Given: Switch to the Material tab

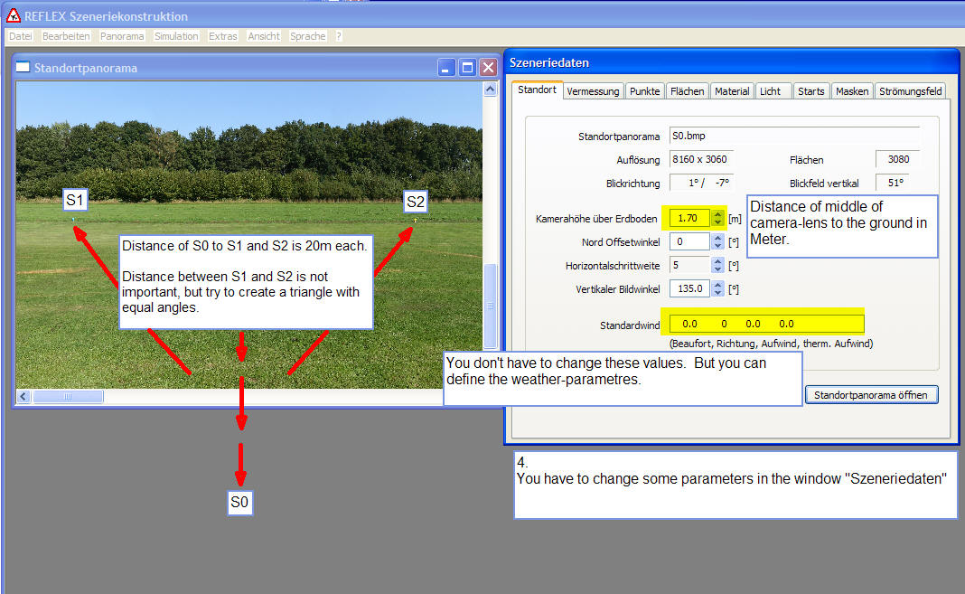Looking at the screenshot, I should [732, 91].
